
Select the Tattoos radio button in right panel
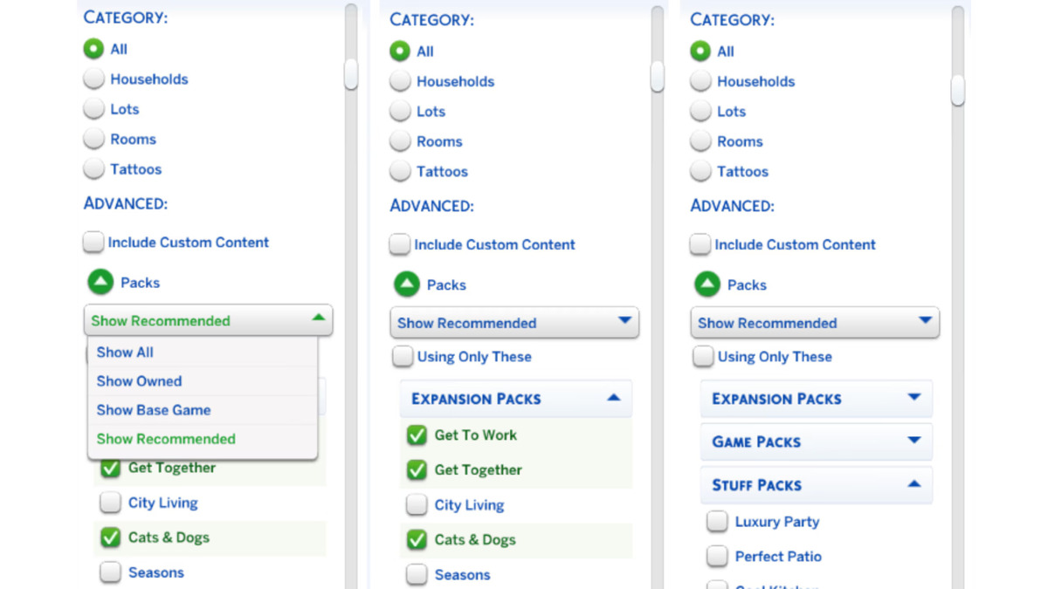click(x=700, y=172)
